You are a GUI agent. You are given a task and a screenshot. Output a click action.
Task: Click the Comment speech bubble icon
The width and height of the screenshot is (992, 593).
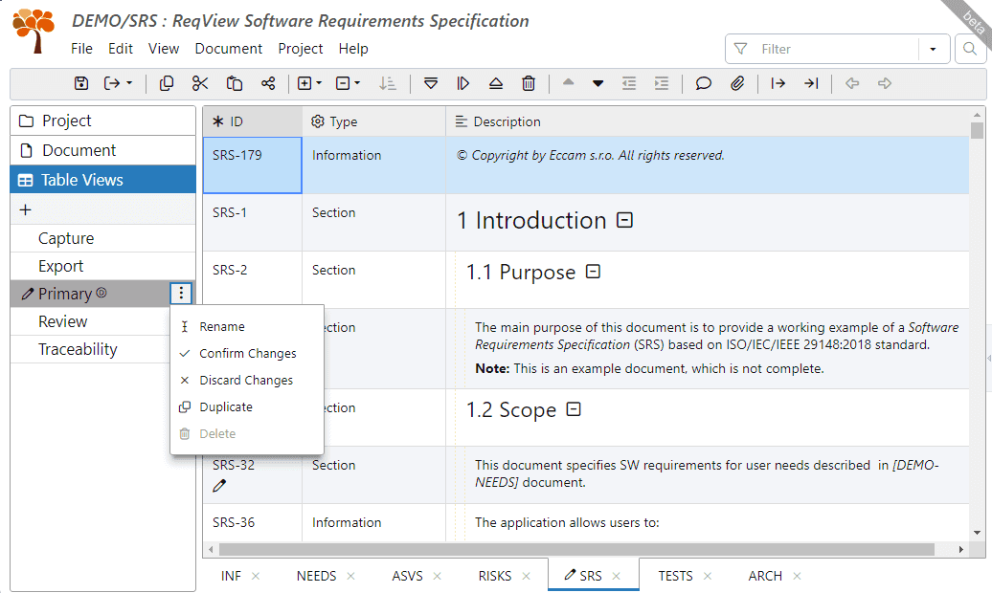click(704, 83)
